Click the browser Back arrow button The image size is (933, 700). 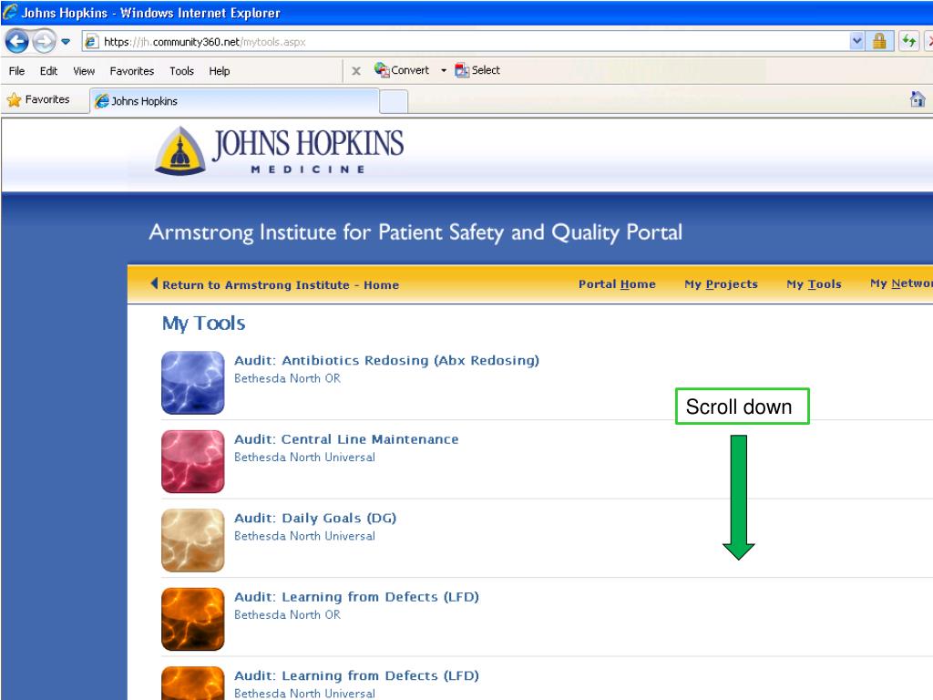[16, 41]
